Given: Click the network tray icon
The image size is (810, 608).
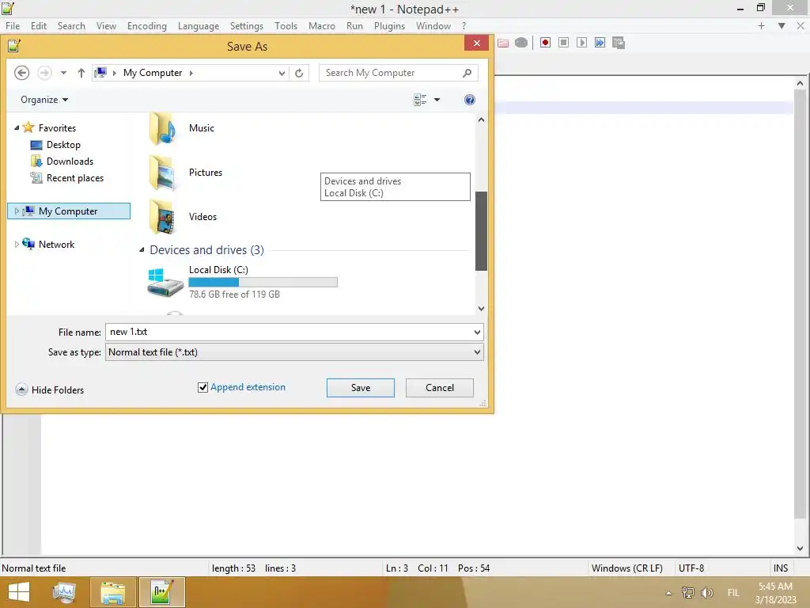Looking at the screenshot, I should (687, 592).
